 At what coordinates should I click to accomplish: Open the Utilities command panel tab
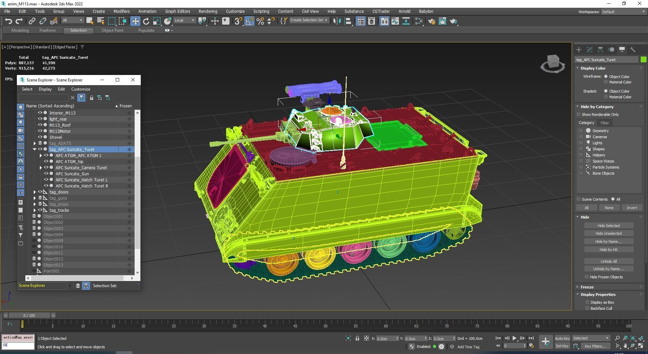coord(633,50)
